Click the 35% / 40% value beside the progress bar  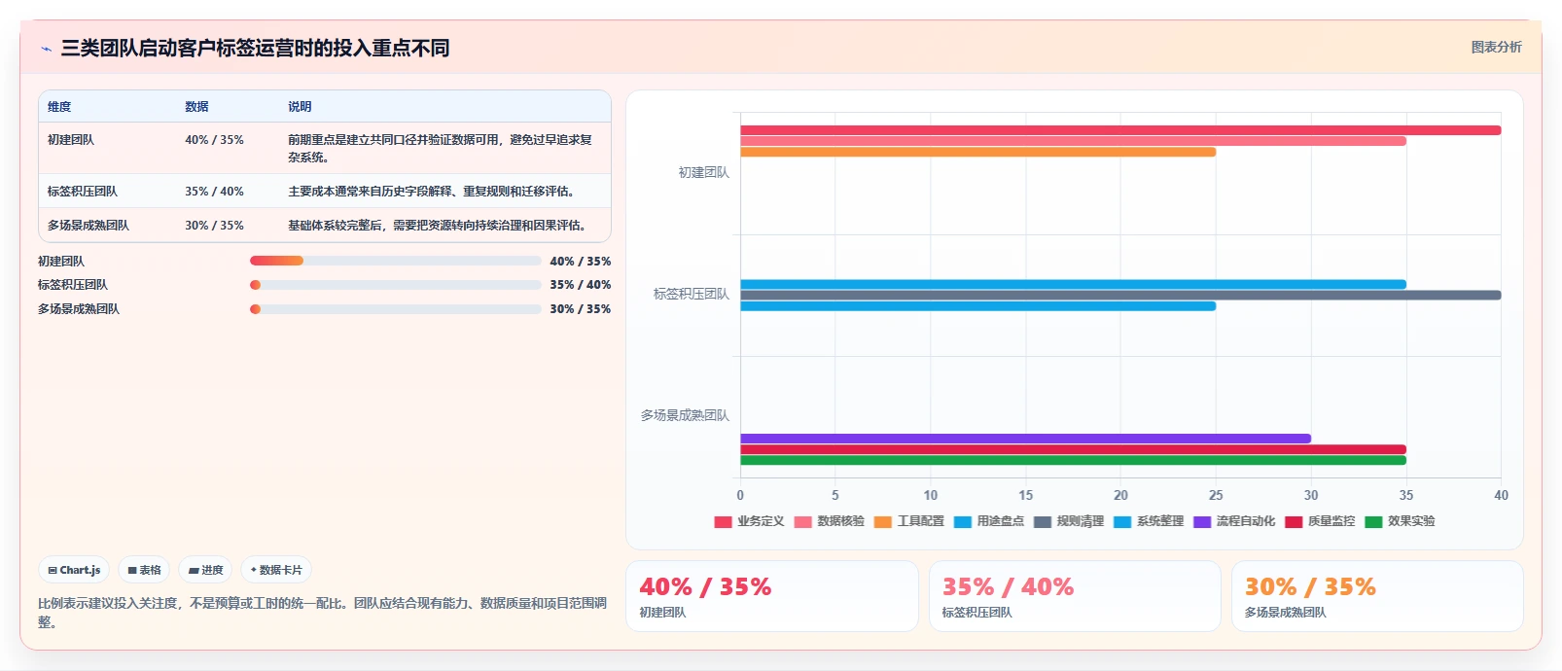(581, 285)
